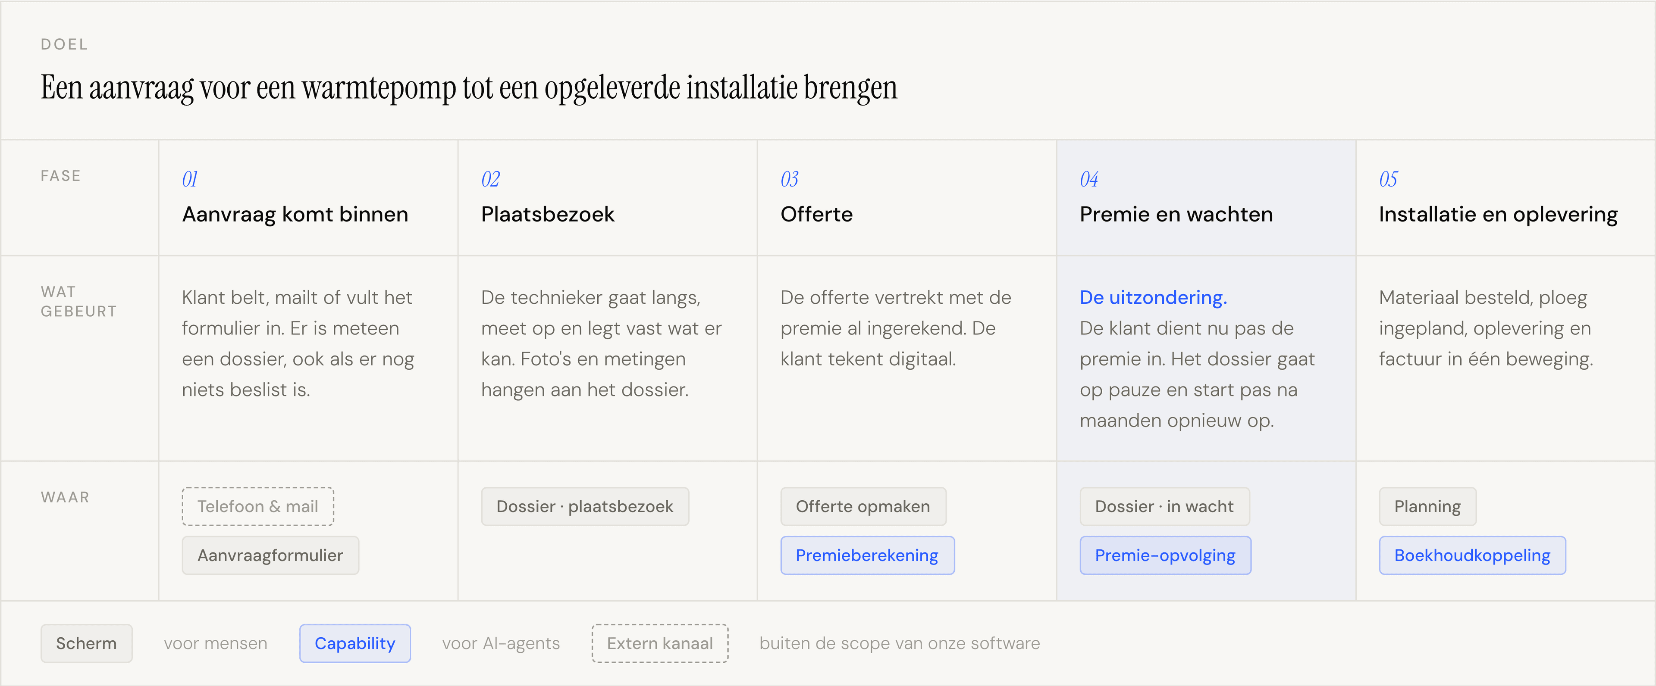Select phase heading Premie en wachten
Viewport: 1656px width, 686px height.
click(1176, 214)
